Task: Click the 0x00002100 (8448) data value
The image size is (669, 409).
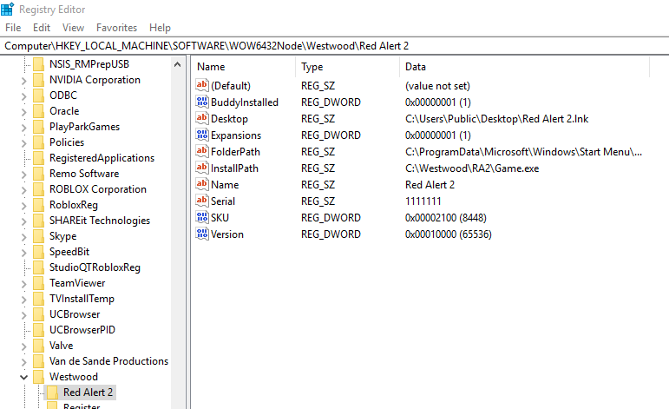Action: 446,218
